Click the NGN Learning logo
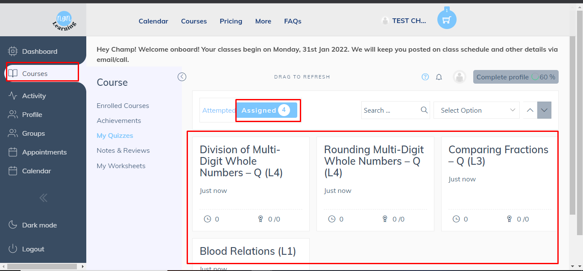Screen dimensions: 583x271 point(64,20)
